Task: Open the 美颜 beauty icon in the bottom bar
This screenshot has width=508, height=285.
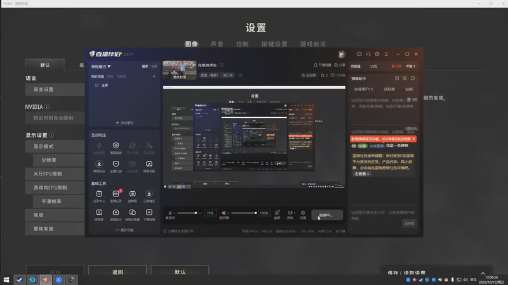Action: click(x=277, y=213)
